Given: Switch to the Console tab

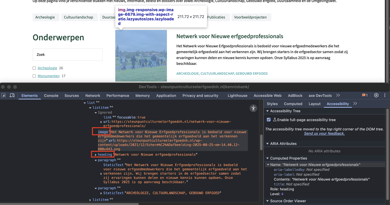Looking at the screenshot, I should [x=51, y=95].
